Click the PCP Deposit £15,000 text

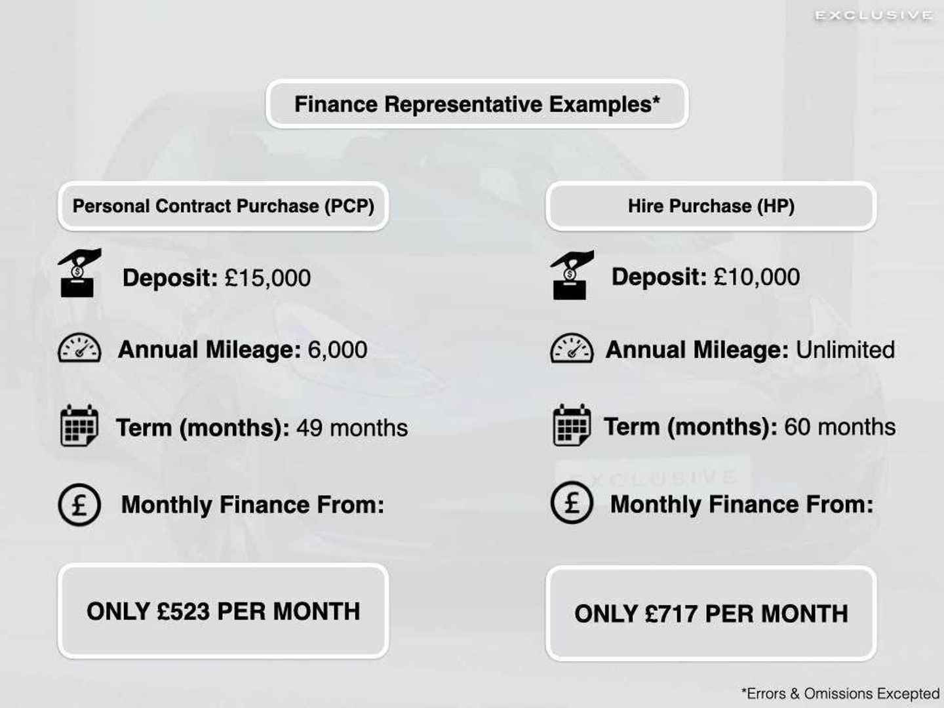tap(216, 278)
